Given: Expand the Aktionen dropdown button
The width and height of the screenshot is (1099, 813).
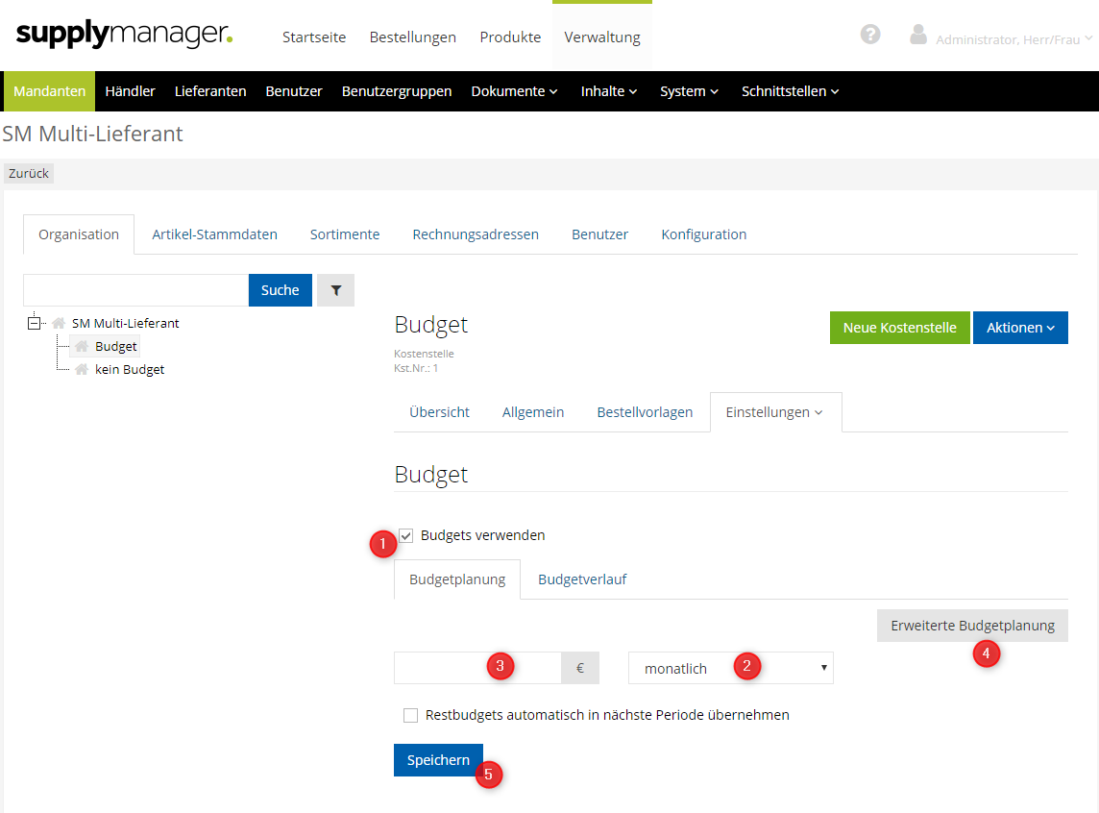Looking at the screenshot, I should pyautogui.click(x=1020, y=328).
